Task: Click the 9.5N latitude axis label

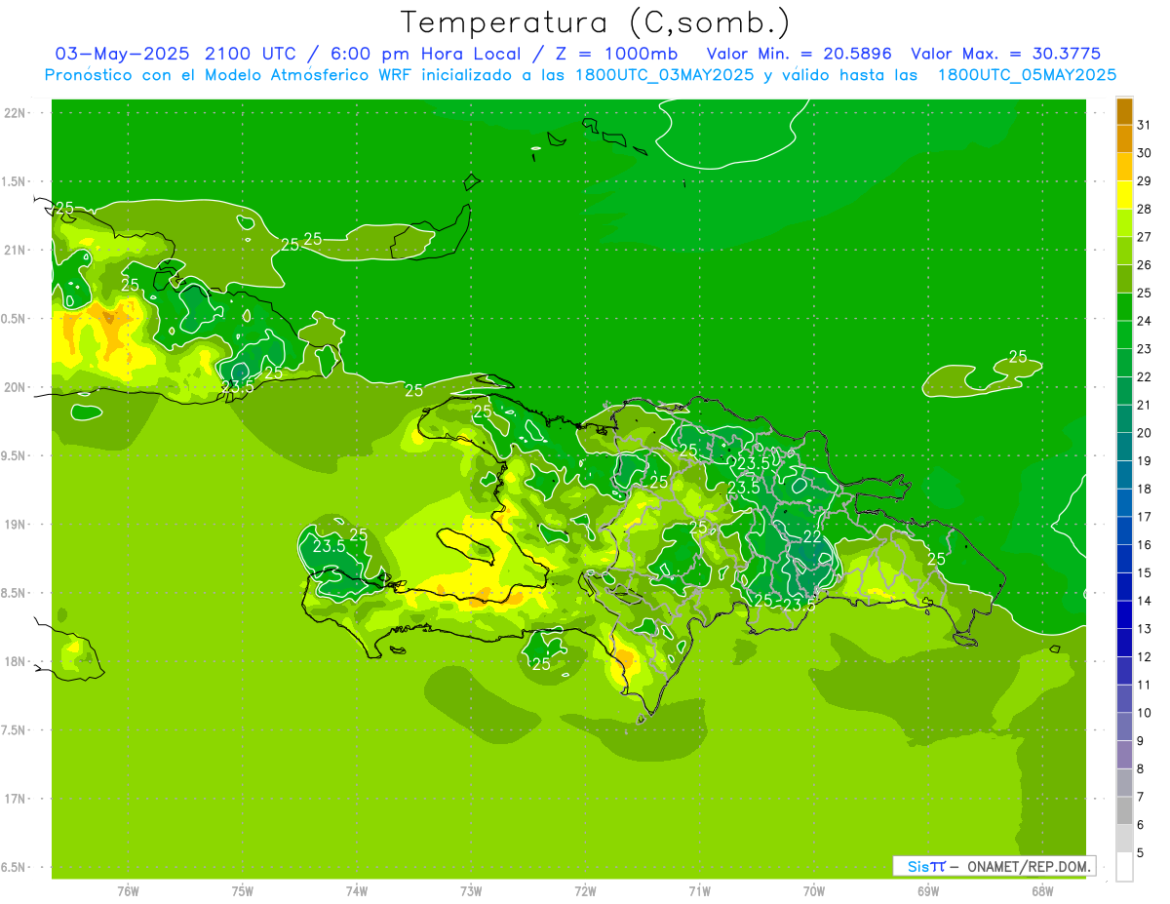Action: click(14, 456)
